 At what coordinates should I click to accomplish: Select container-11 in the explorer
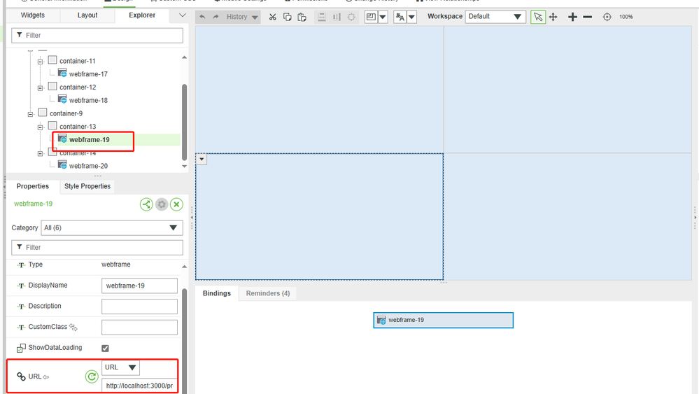click(x=77, y=61)
